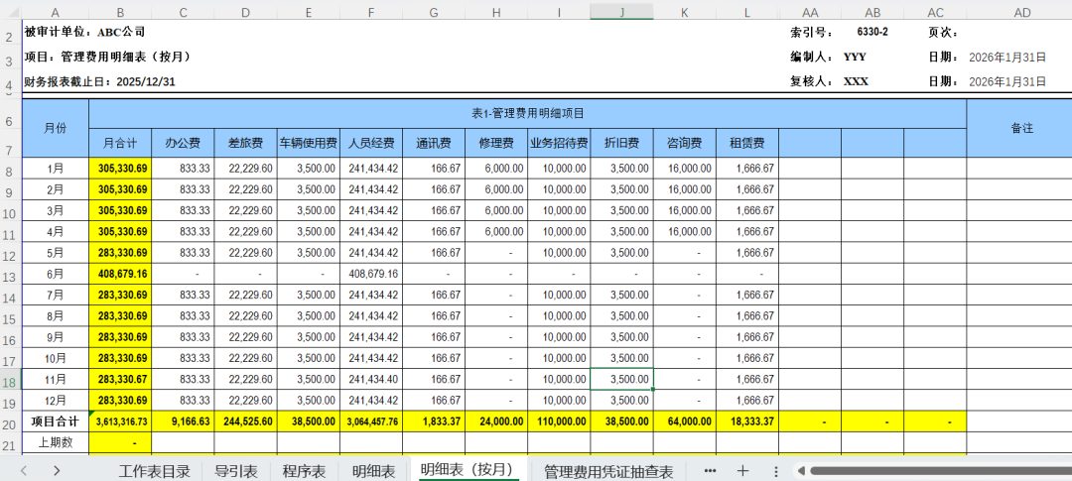Click the 283,330.67 monthly total cell
The height and width of the screenshot is (481, 1072).
[x=120, y=379]
